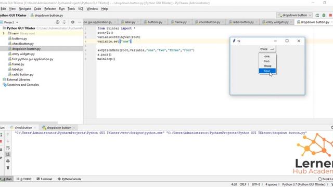Open the Run menu
This screenshot has height=187, width=333.
(61, 9)
